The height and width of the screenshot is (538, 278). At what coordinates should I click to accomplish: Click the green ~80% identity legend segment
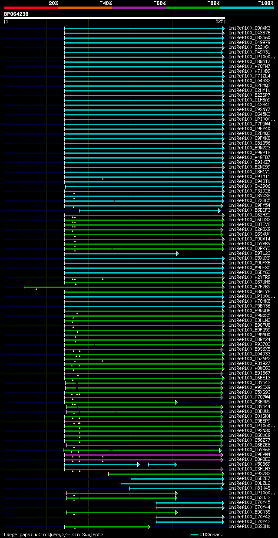coord(193,8)
